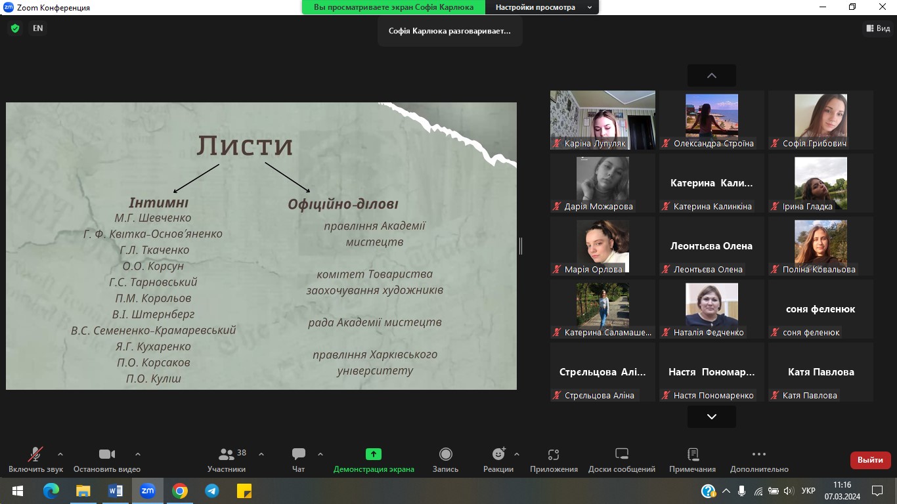Open the Вид view menu

coord(878,28)
